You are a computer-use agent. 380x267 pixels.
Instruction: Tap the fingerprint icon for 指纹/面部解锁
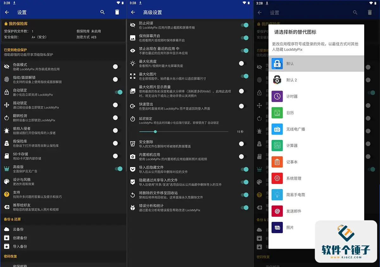tap(7, 79)
